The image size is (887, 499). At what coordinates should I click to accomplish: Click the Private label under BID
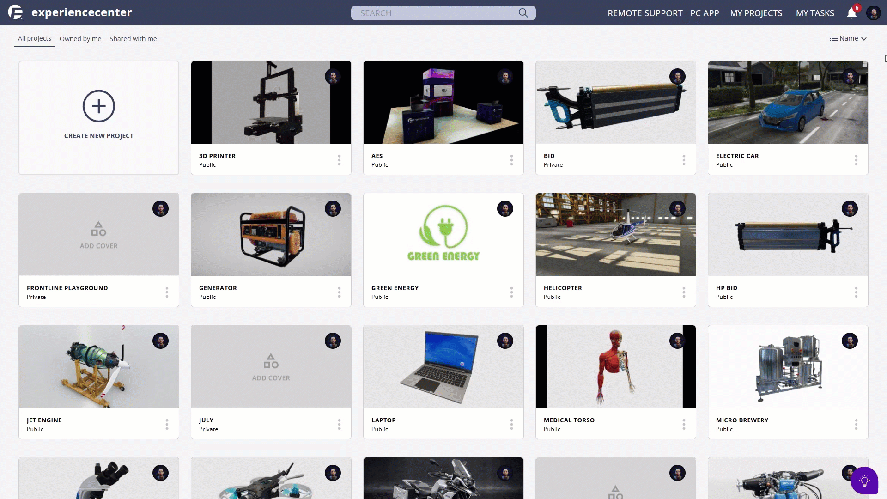553,165
